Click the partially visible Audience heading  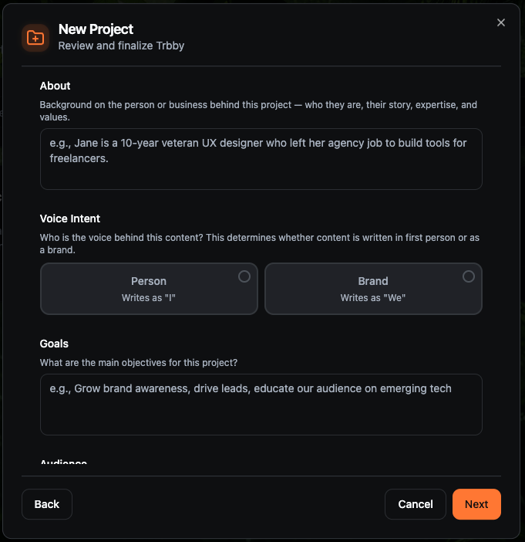[x=63, y=461]
